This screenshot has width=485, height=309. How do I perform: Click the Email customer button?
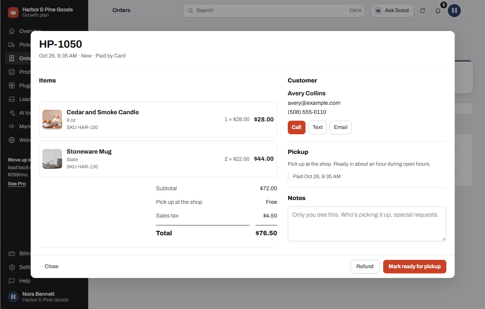click(341, 127)
